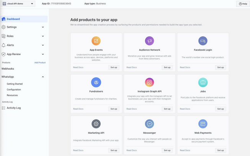Viewport: 250px width, 156px height.
Task: Click the Roles badge icon in sidebar
Action: [x=3, y=36]
